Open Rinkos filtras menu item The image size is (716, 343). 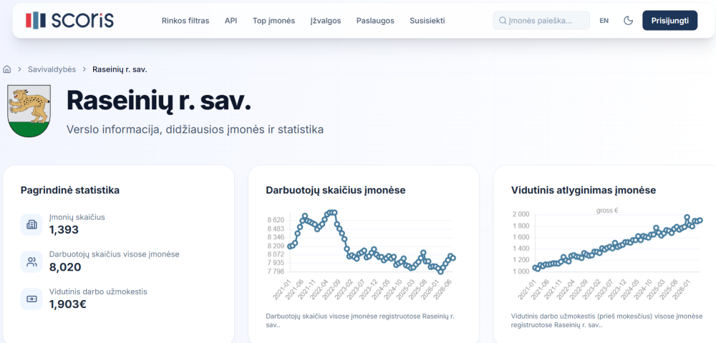(185, 21)
